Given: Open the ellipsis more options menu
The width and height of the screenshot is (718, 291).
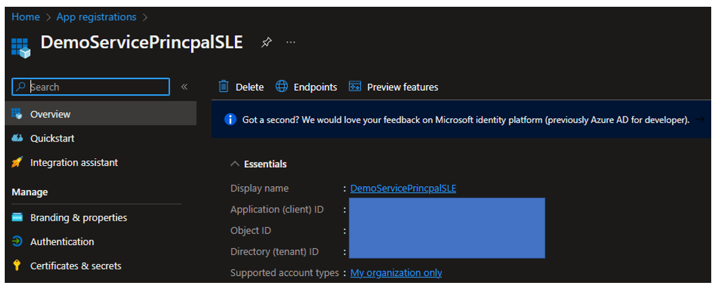Looking at the screenshot, I should (291, 42).
